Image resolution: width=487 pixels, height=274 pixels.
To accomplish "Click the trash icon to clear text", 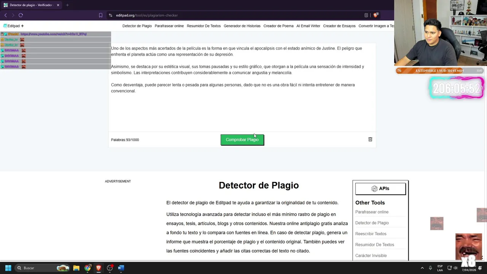I will (370, 139).
